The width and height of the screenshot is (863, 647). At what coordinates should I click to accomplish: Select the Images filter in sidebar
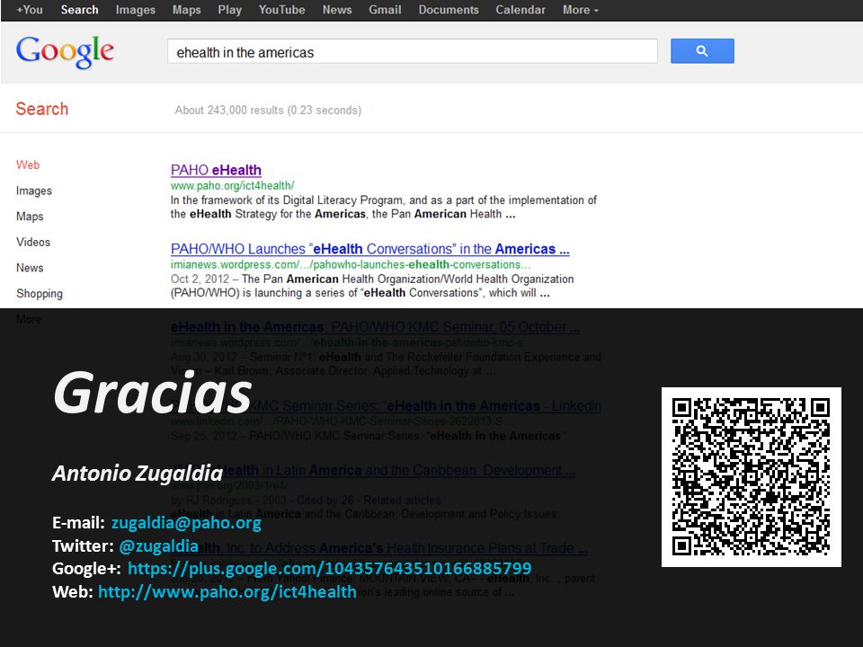(34, 191)
